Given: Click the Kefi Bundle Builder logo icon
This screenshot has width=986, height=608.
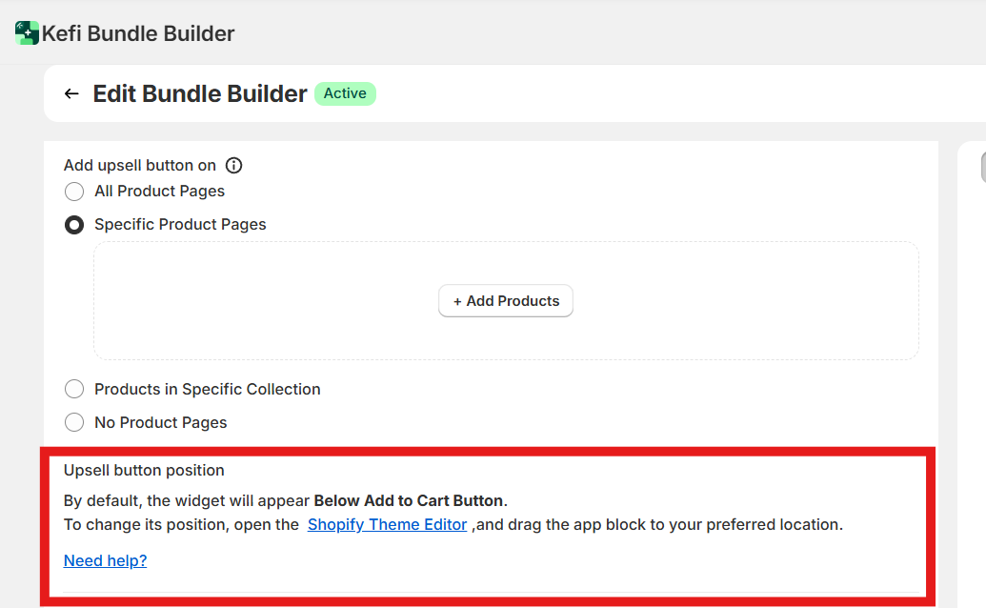Looking at the screenshot, I should tap(28, 33).
